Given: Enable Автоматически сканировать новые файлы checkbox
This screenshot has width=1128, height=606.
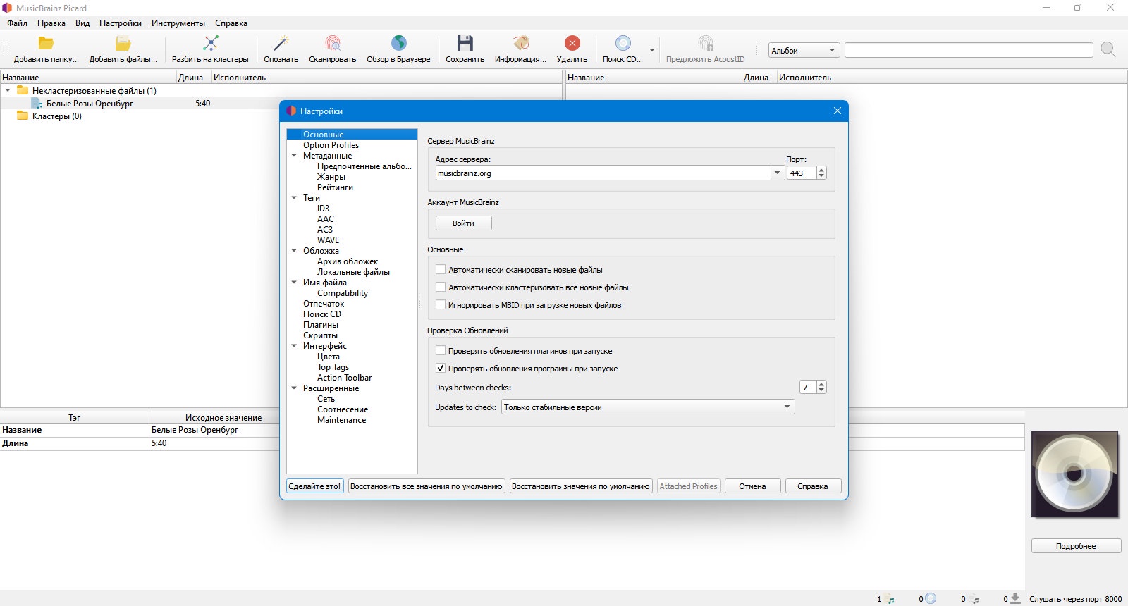Looking at the screenshot, I should (x=441, y=270).
